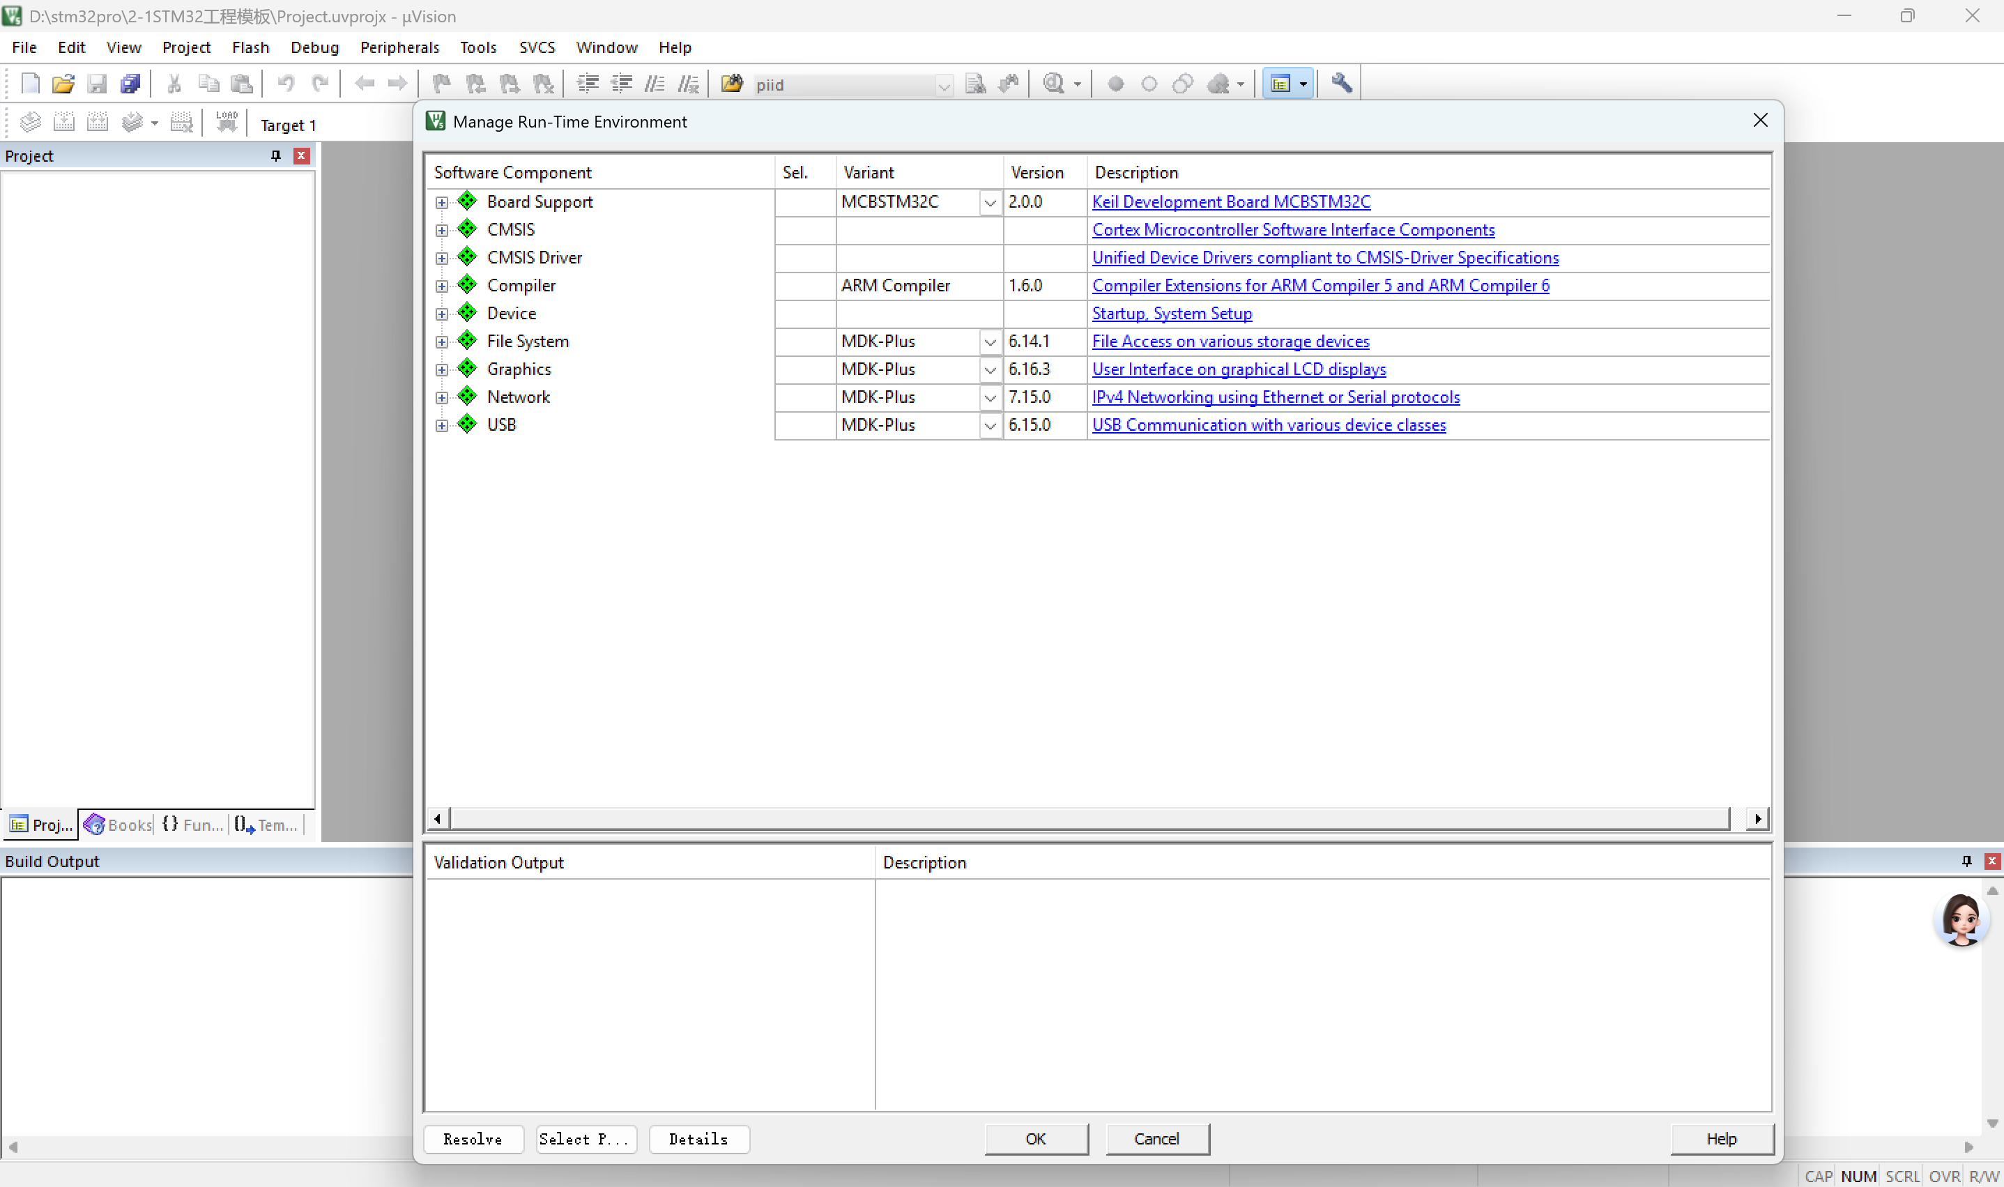2004x1187 pixels.
Task: Switch to the Books tab
Action: [118, 825]
